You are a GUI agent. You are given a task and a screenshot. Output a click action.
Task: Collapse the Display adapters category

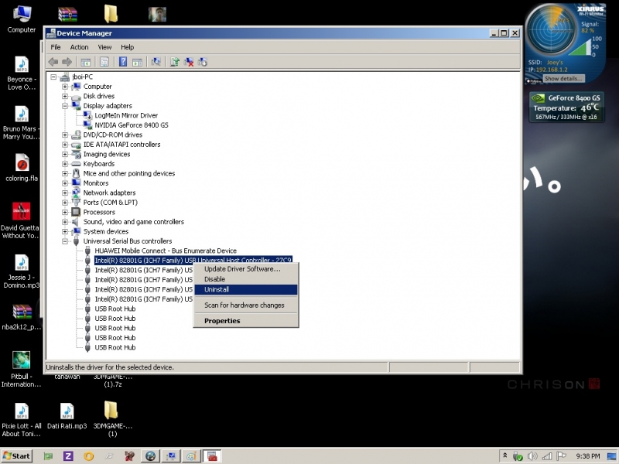pyautogui.click(x=66, y=106)
